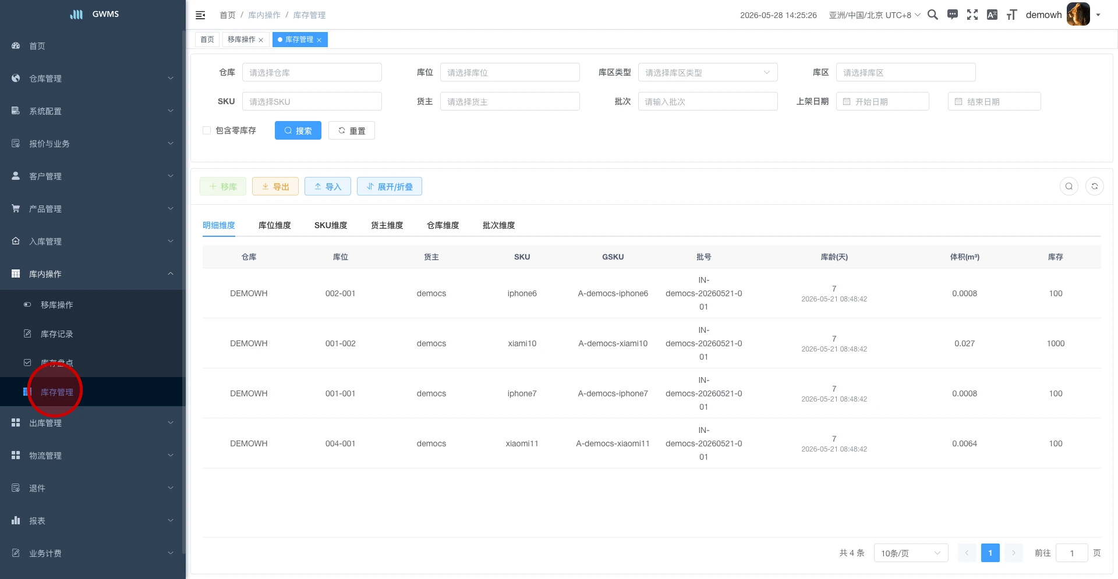Switch to the 首页 page tab

point(207,40)
